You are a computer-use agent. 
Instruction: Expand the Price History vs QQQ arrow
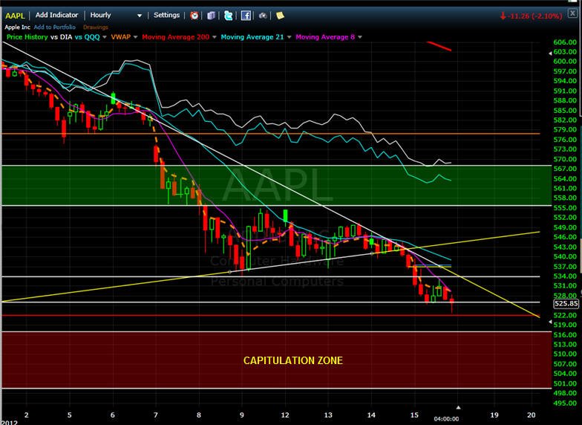coord(105,37)
